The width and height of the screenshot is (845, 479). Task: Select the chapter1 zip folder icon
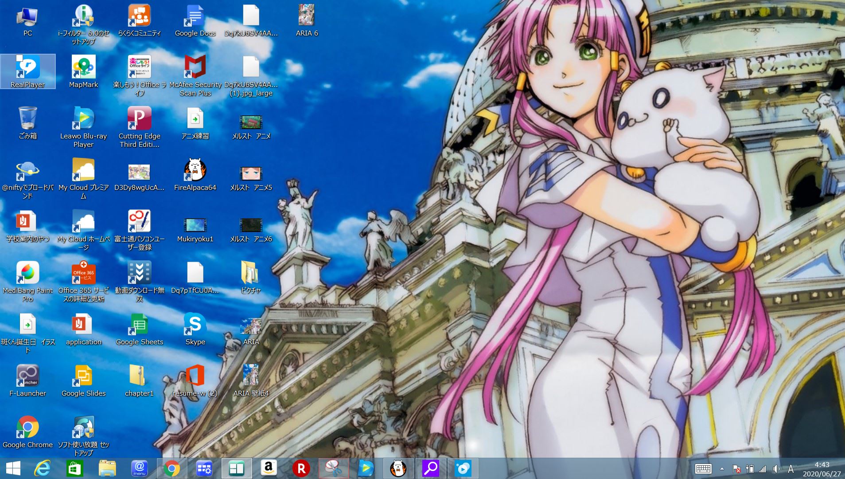point(139,380)
